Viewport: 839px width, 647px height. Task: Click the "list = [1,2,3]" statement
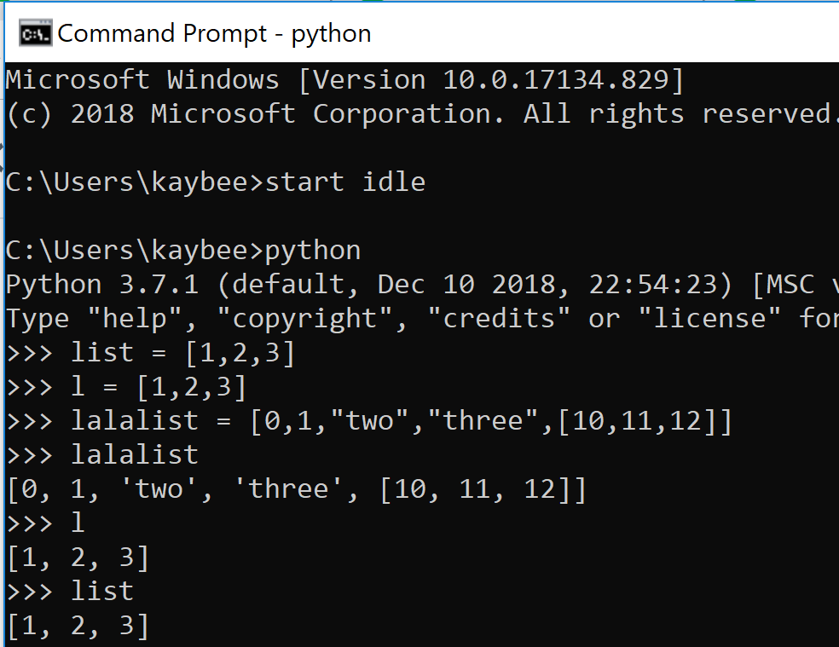(x=182, y=353)
